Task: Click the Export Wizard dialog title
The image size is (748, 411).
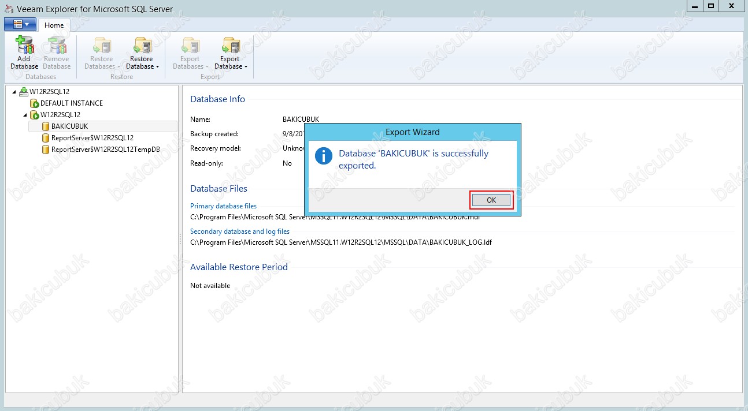Action: [413, 132]
